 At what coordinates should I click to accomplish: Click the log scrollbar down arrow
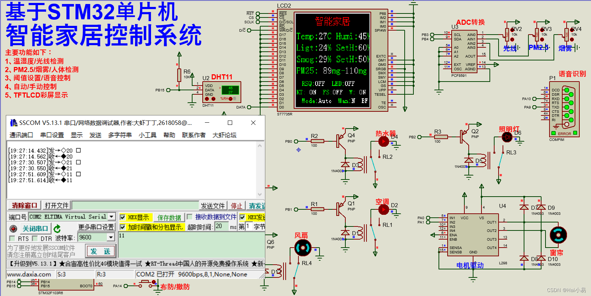pos(260,194)
